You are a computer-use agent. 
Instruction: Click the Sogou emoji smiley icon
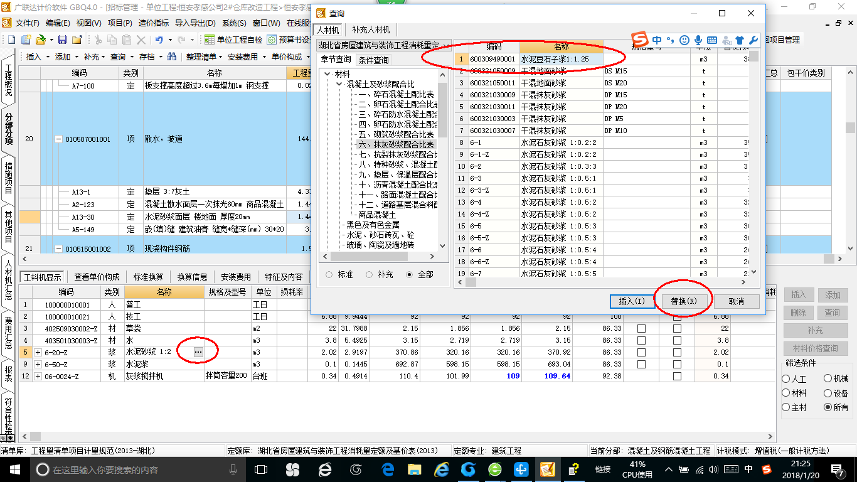coord(684,40)
